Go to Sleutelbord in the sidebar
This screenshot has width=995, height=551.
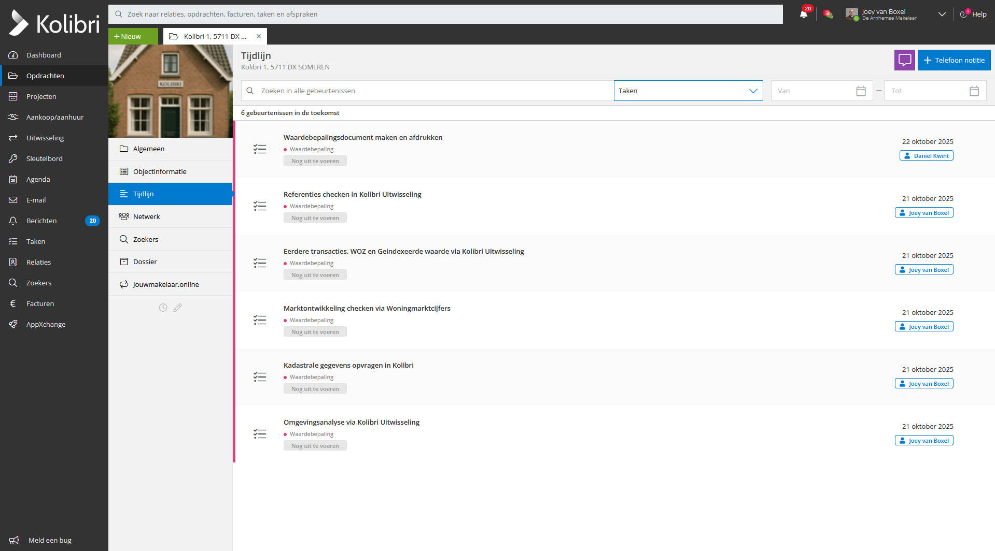44,158
